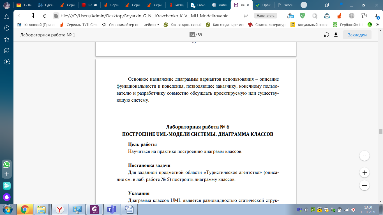This screenshot has width=383, height=215.
Task: Open the blue messenger arrow sidebar icon
Action: coord(7,186)
